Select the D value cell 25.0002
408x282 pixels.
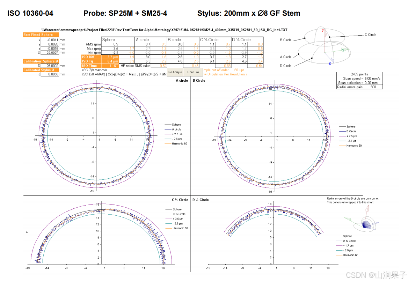[x=50, y=66]
